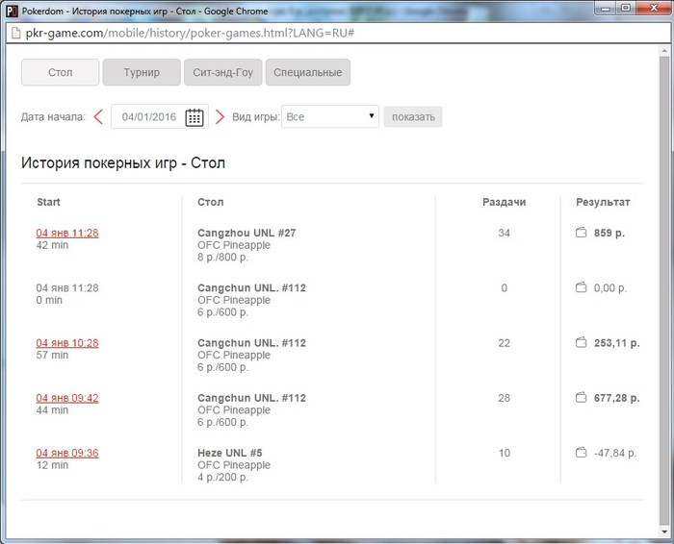Viewport: 674px width, 544px height.
Task: Switch to the Сит-энд-Гоу tab
Action: click(222, 72)
